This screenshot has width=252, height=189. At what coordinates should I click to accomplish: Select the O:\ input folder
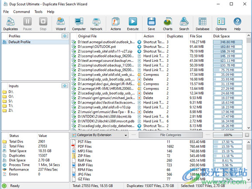8,96
